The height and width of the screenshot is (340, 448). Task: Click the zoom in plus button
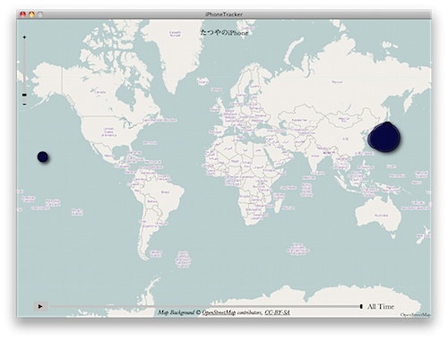(24, 38)
